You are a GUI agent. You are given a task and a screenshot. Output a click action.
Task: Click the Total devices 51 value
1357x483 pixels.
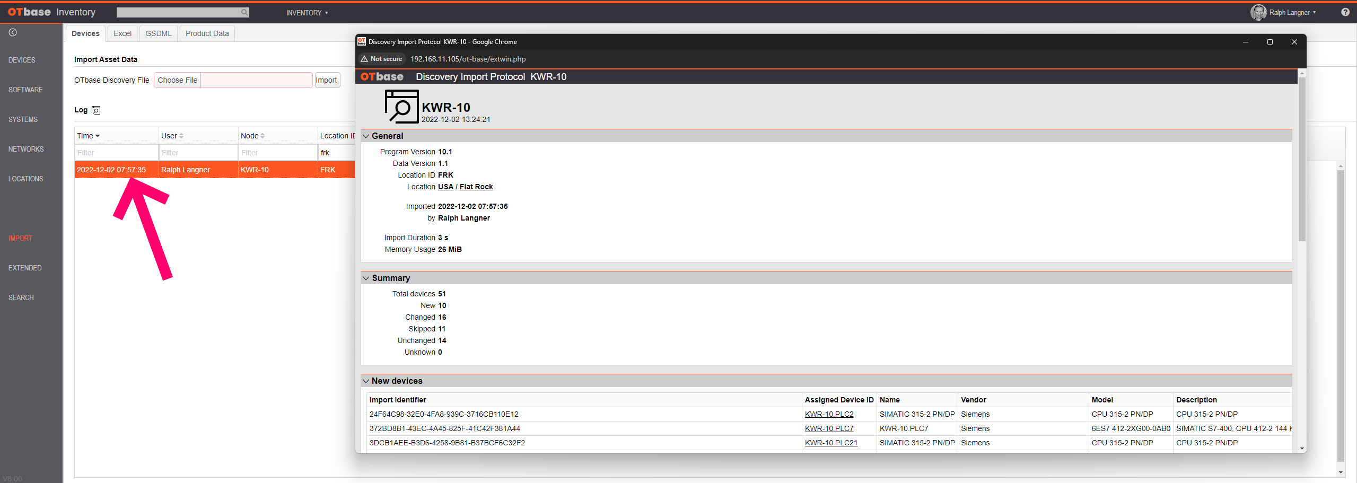point(442,294)
